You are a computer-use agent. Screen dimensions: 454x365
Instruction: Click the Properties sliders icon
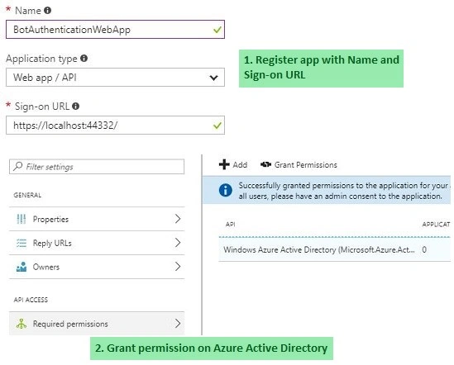point(22,219)
